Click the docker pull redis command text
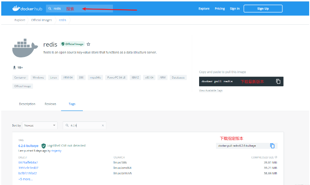Viewport: 310px width, 185px height. click(x=217, y=81)
